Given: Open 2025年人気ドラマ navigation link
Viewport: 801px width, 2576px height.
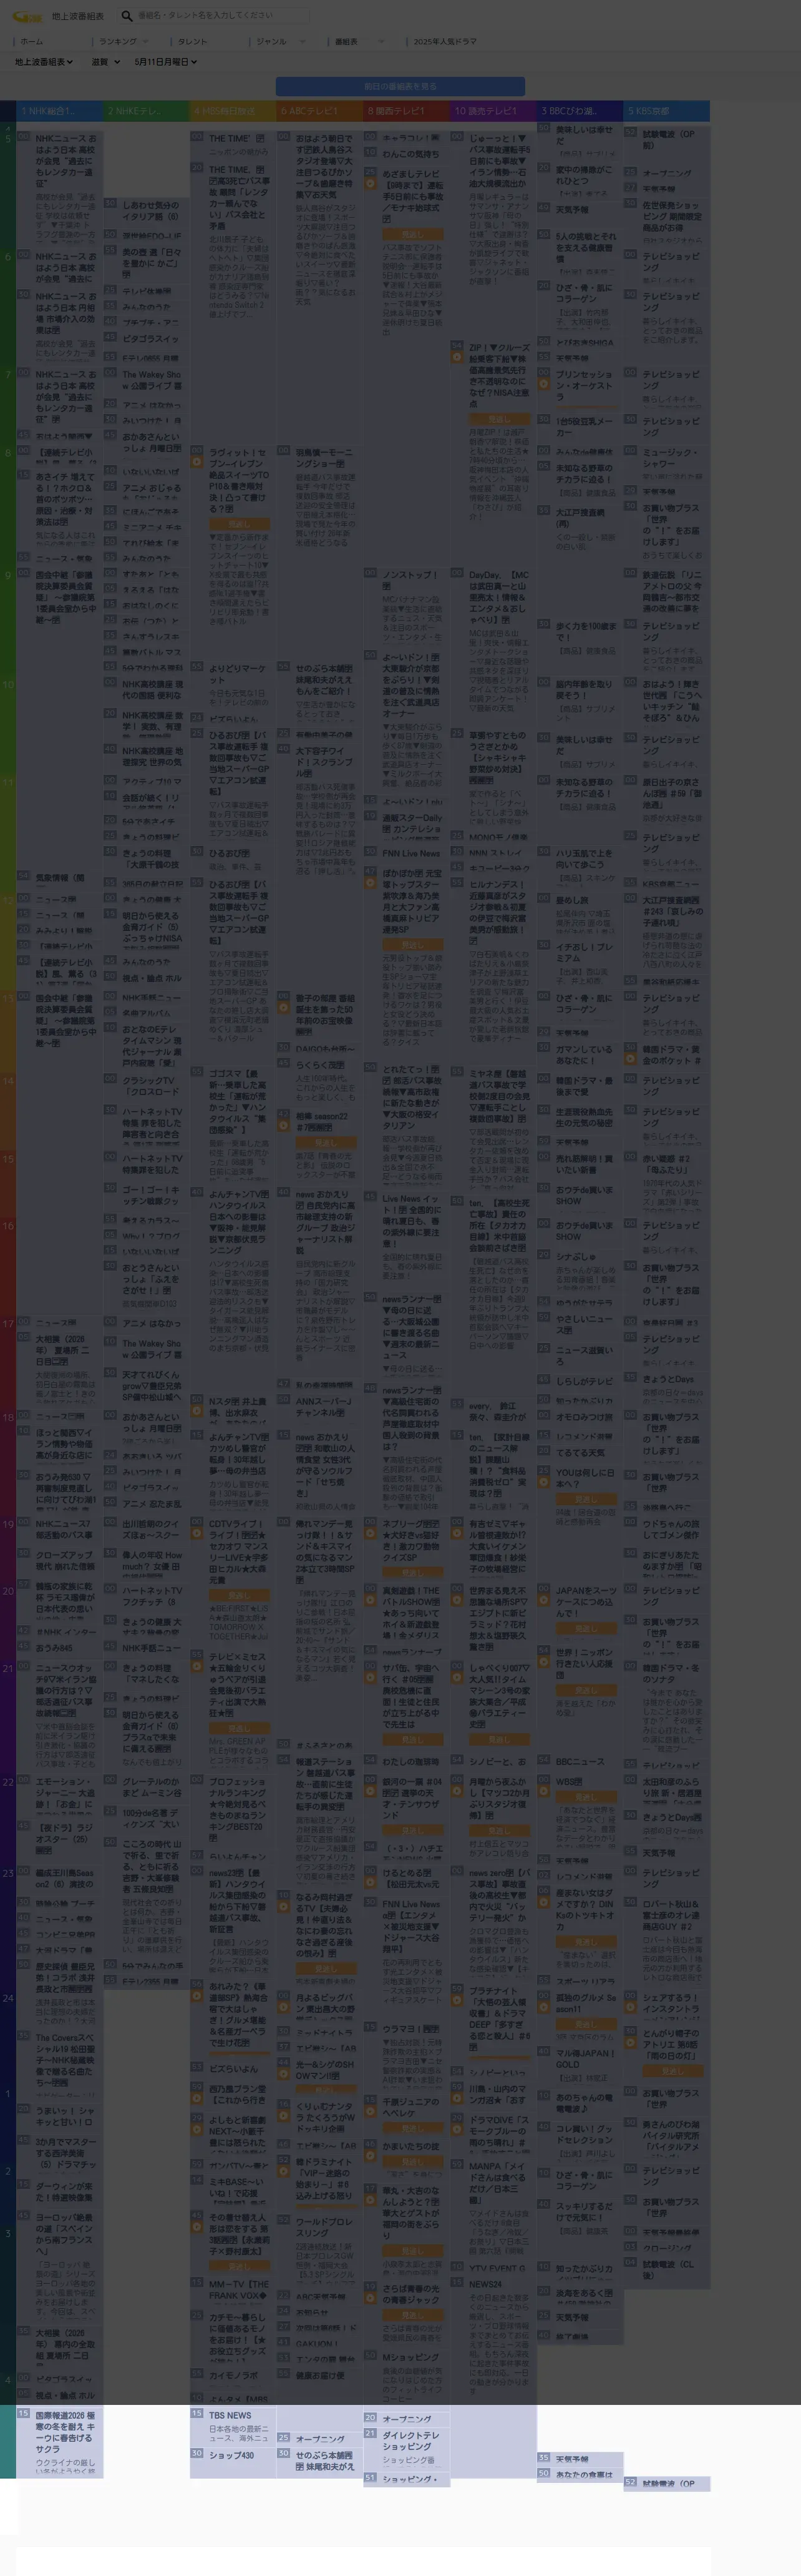Looking at the screenshot, I should coord(444,42).
